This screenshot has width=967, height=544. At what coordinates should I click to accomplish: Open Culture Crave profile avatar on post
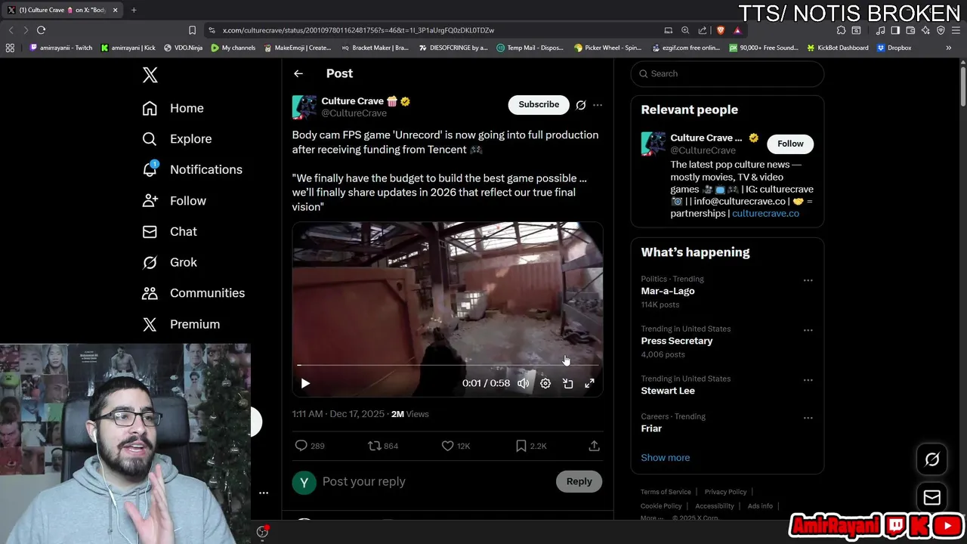pos(304,107)
